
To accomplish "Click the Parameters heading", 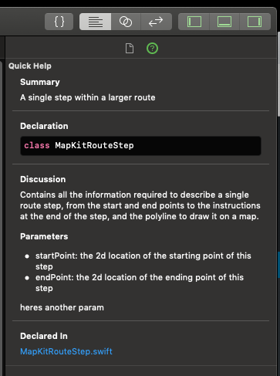I will [44, 236].
